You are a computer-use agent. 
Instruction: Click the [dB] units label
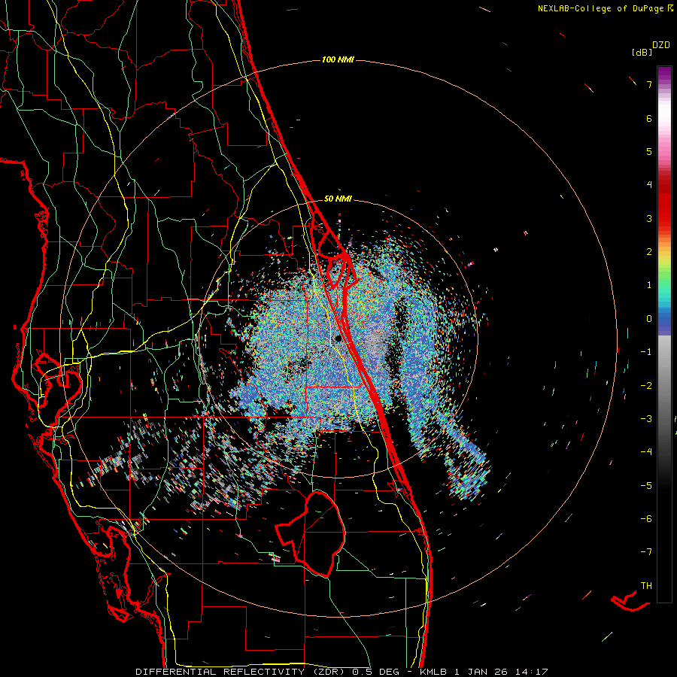(x=642, y=52)
